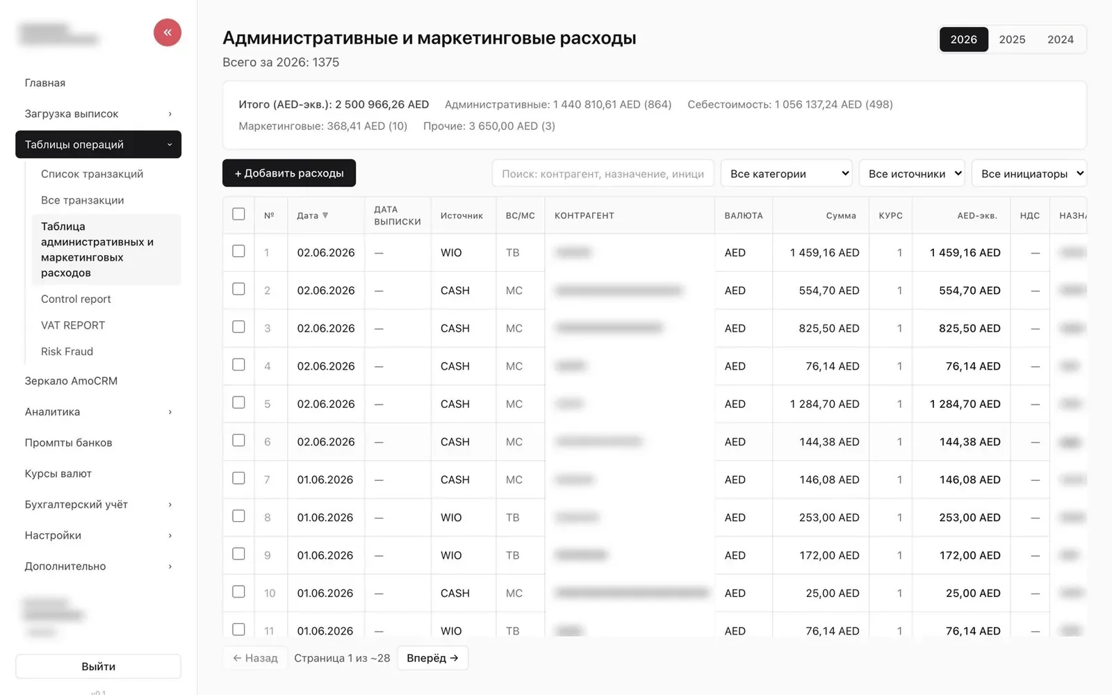Click date 01.06.2026 in row 7
Viewport: 1112px width, 695px height.
[x=325, y=480]
